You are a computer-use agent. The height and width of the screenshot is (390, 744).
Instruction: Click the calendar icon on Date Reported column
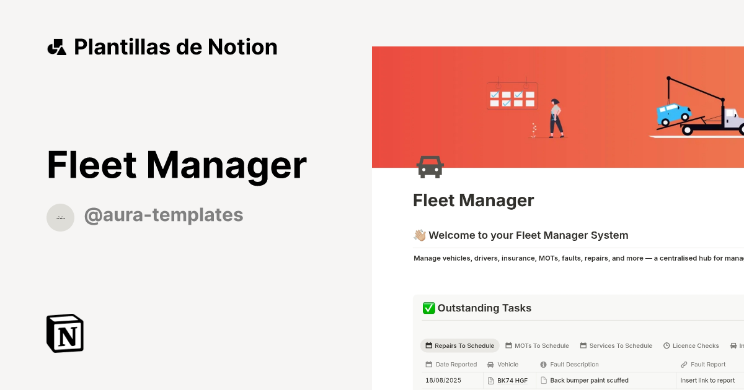pos(428,364)
